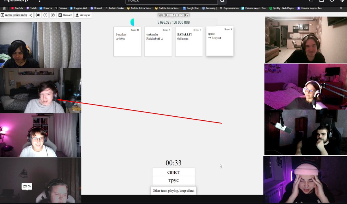Screen dimensions: 347x204
Task: Open the Портал призов bookmark
Action: tap(229, 8)
